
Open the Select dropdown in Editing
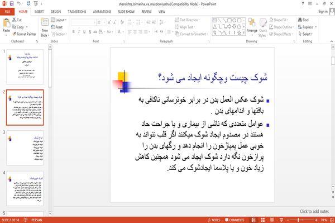coord(305,34)
